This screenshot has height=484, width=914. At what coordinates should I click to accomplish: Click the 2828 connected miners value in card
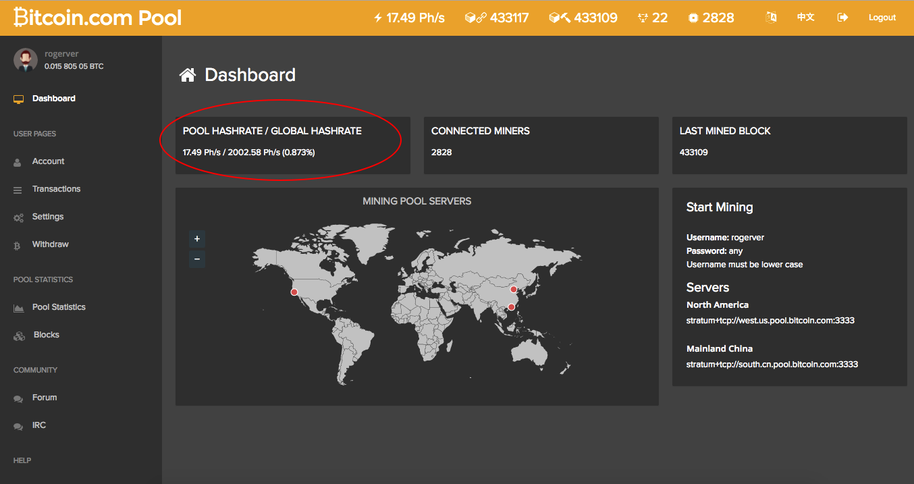(x=441, y=153)
